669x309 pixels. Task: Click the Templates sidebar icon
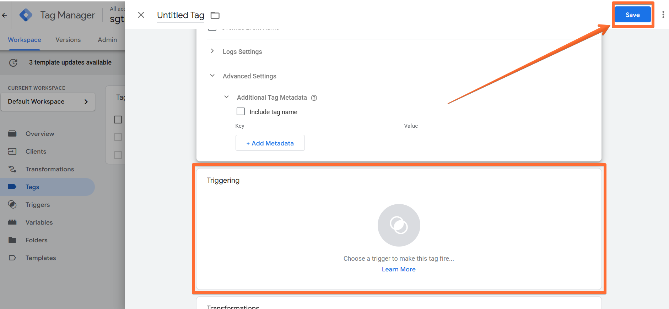12,258
